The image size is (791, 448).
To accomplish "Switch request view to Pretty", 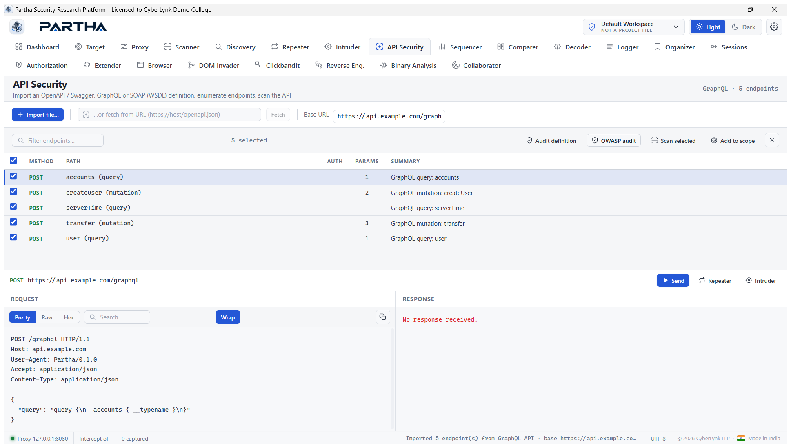I will click(22, 317).
